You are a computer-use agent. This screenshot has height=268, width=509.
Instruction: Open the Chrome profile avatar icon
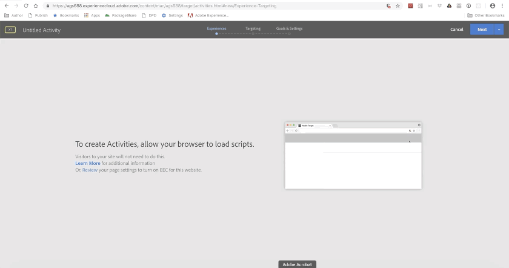click(x=493, y=6)
